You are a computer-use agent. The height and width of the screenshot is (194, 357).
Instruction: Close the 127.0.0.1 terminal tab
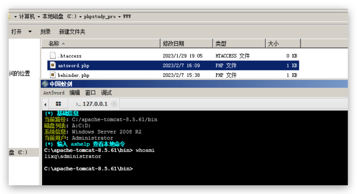coord(114,104)
